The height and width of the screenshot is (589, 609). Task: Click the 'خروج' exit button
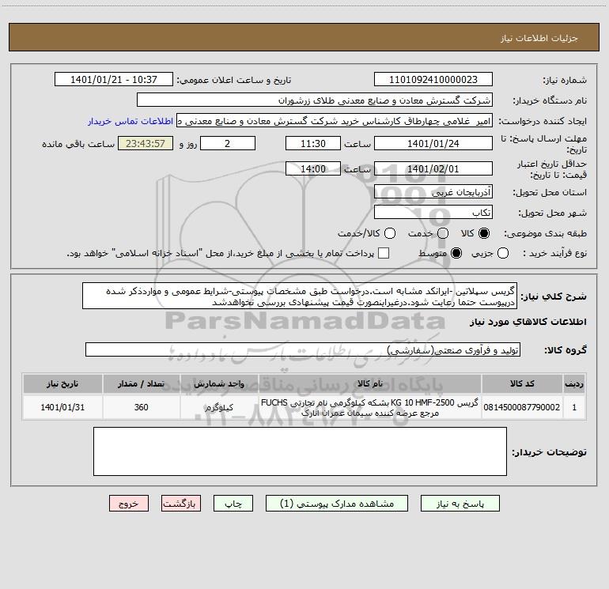click(129, 503)
